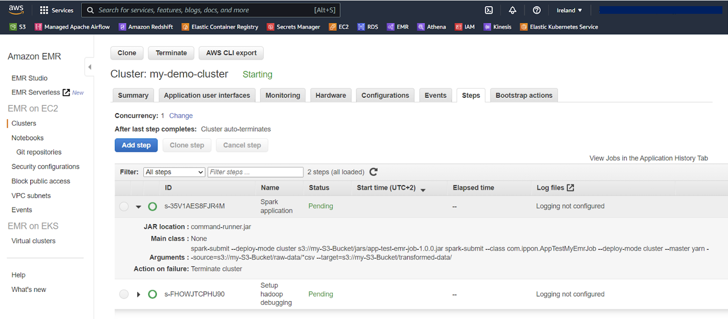728x319 pixels.
Task: Switch to the Hardware tab
Action: (x=330, y=95)
